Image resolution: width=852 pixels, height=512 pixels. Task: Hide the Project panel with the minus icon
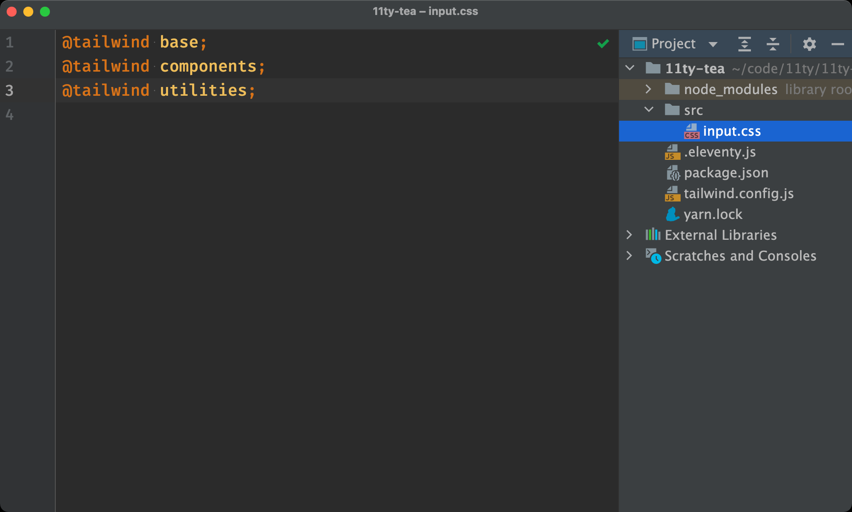tap(837, 44)
